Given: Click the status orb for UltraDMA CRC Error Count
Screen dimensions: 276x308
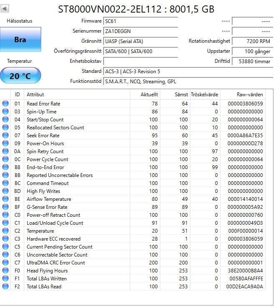Looking at the screenshot, I should pyautogui.click(x=5, y=262).
